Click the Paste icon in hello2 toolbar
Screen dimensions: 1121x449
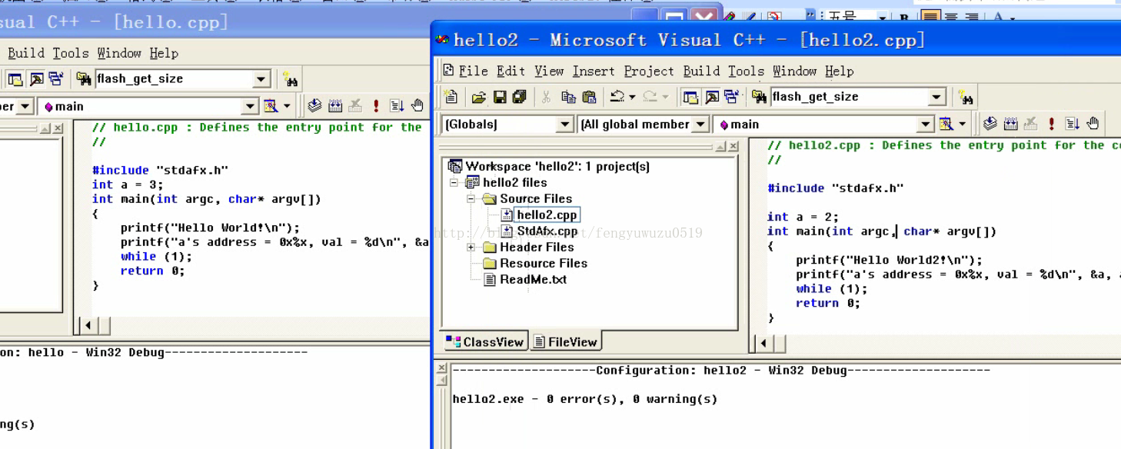589,97
